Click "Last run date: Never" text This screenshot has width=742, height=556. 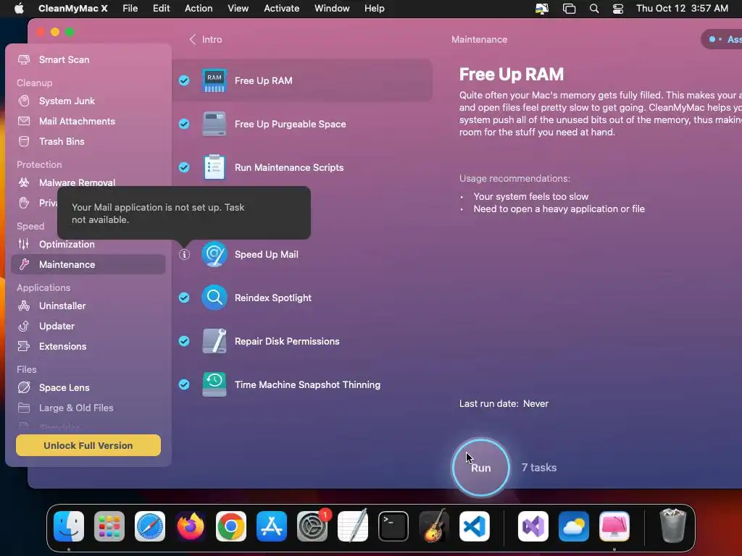504,404
